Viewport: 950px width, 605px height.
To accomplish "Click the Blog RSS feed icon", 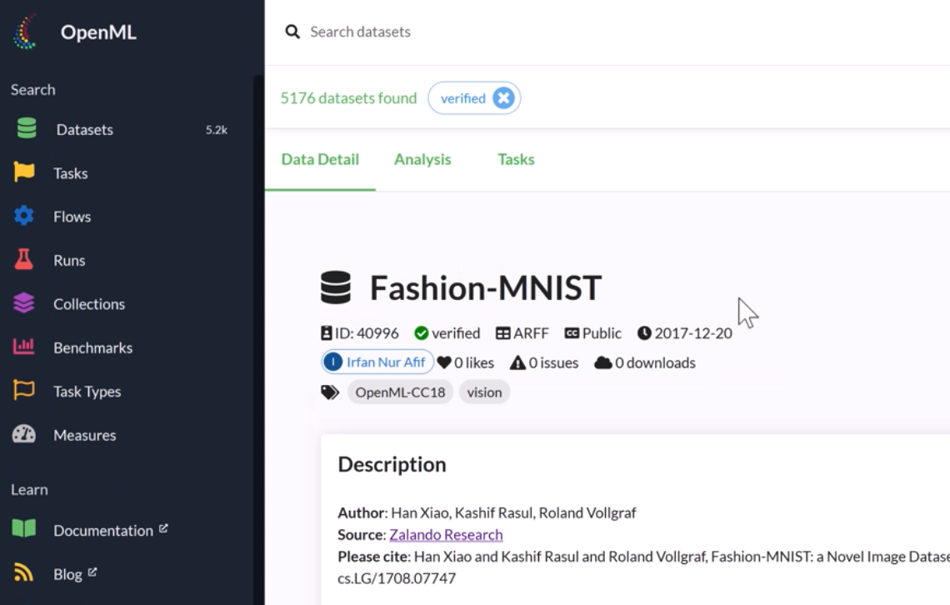I will tap(24, 573).
